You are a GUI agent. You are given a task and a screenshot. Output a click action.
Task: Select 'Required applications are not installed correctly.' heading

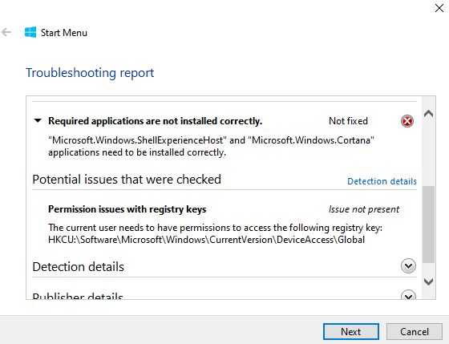pyautogui.click(x=156, y=121)
